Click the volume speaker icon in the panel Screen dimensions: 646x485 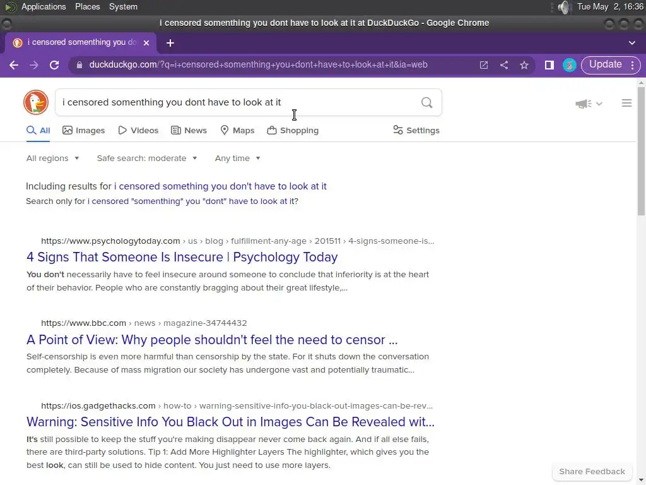tap(563, 7)
